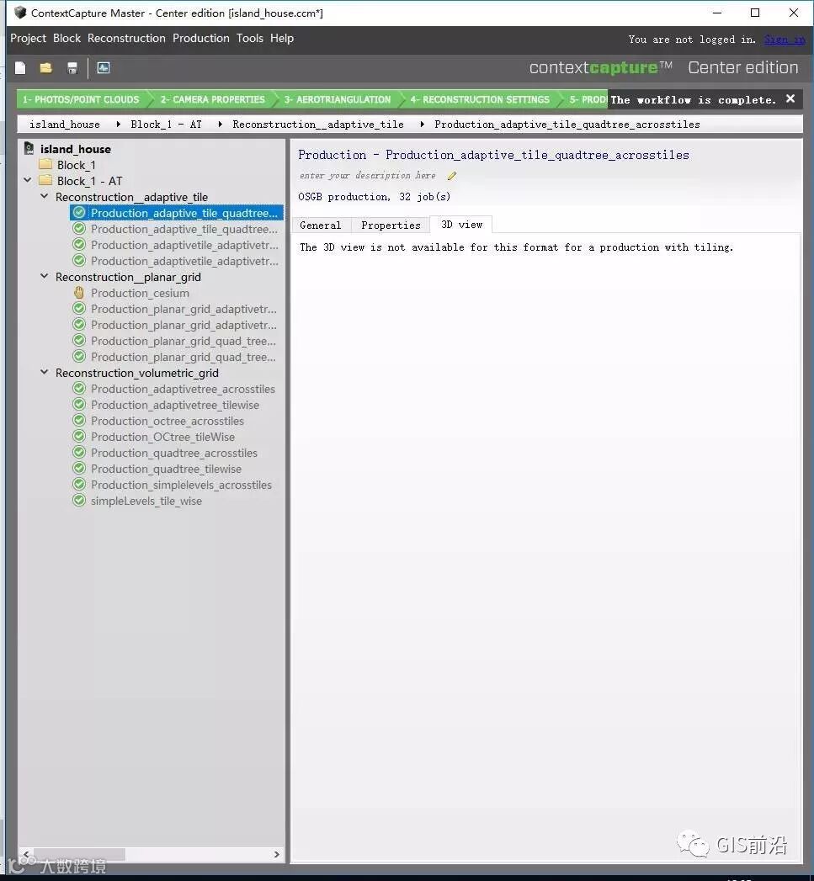The image size is (814, 881).
Task: Select Production_octree_acrosstiles tree item
Action: click(168, 421)
